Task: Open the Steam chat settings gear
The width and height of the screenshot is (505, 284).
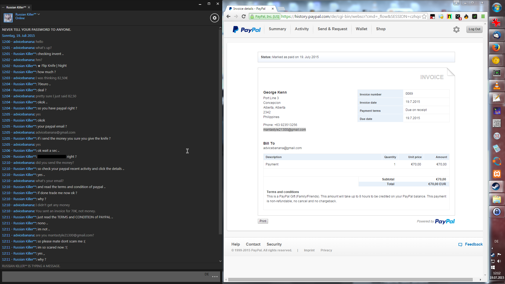Action: [215, 18]
